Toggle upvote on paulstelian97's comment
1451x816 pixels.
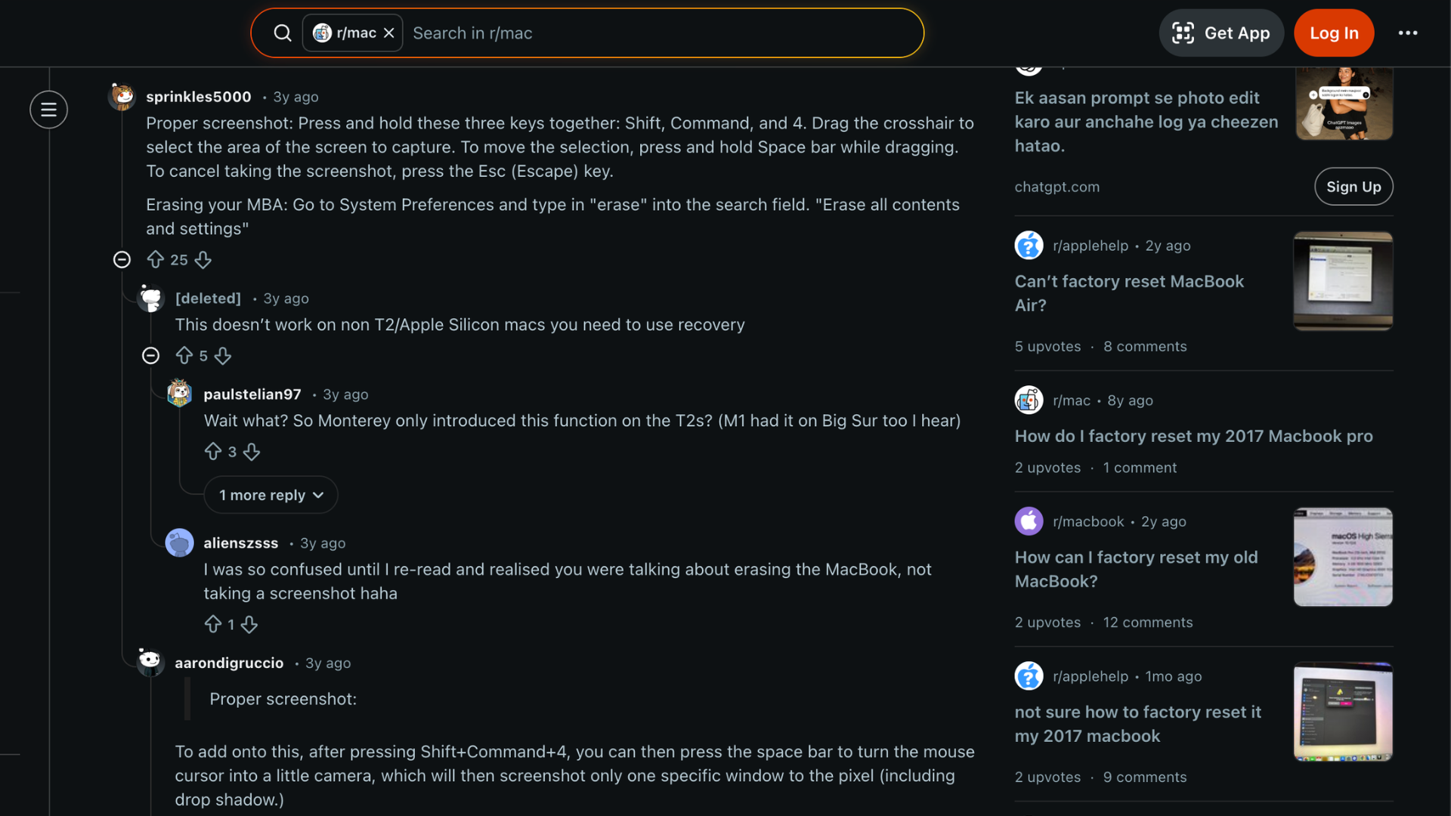click(213, 451)
